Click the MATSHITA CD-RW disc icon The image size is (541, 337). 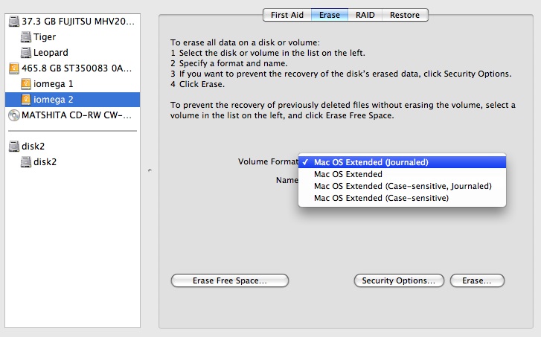[x=14, y=115]
